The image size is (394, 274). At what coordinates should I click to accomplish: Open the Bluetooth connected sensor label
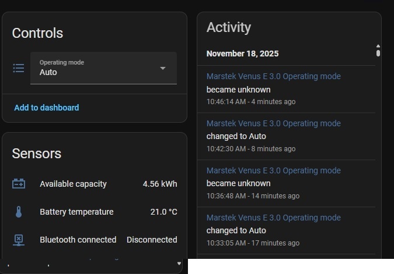click(78, 240)
